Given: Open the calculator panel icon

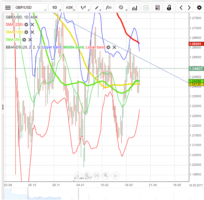Looking at the screenshot, I should coord(157,8).
